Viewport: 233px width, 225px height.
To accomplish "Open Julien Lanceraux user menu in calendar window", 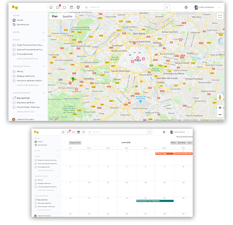I will [179, 132].
